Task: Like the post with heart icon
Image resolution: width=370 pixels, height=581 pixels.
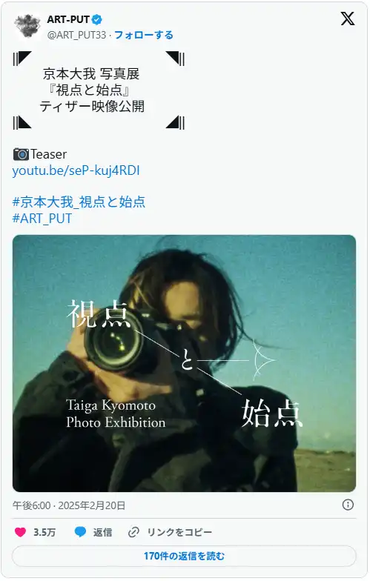Action: pos(21,532)
